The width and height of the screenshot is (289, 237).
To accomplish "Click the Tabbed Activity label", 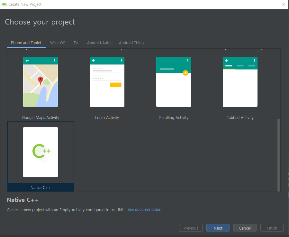I will coord(240,118).
